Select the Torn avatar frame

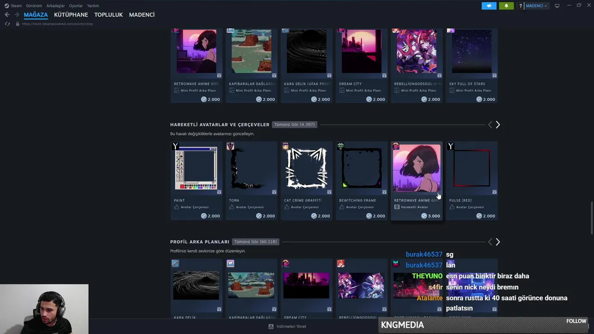pyautogui.click(x=251, y=181)
